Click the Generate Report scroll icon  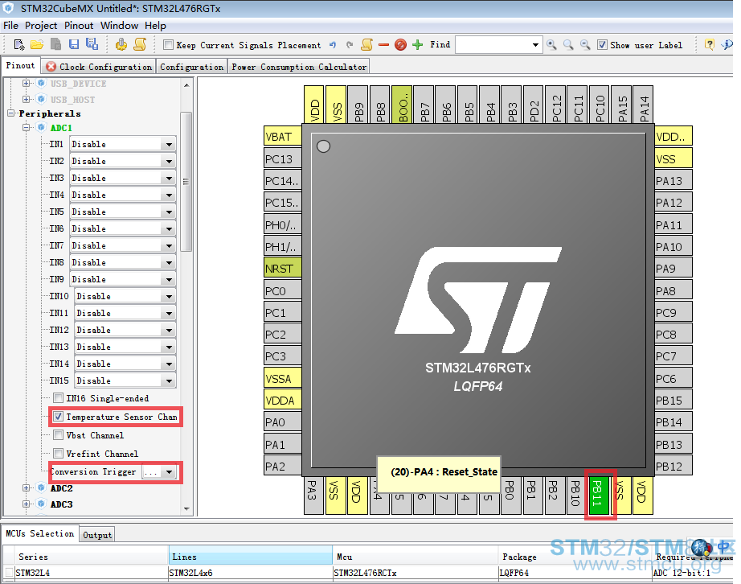(140, 45)
